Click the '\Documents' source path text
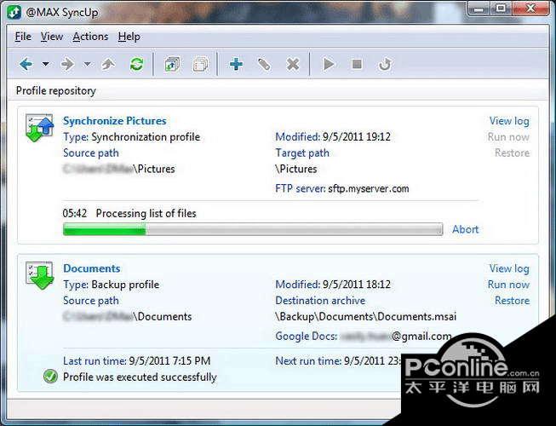 click(128, 316)
